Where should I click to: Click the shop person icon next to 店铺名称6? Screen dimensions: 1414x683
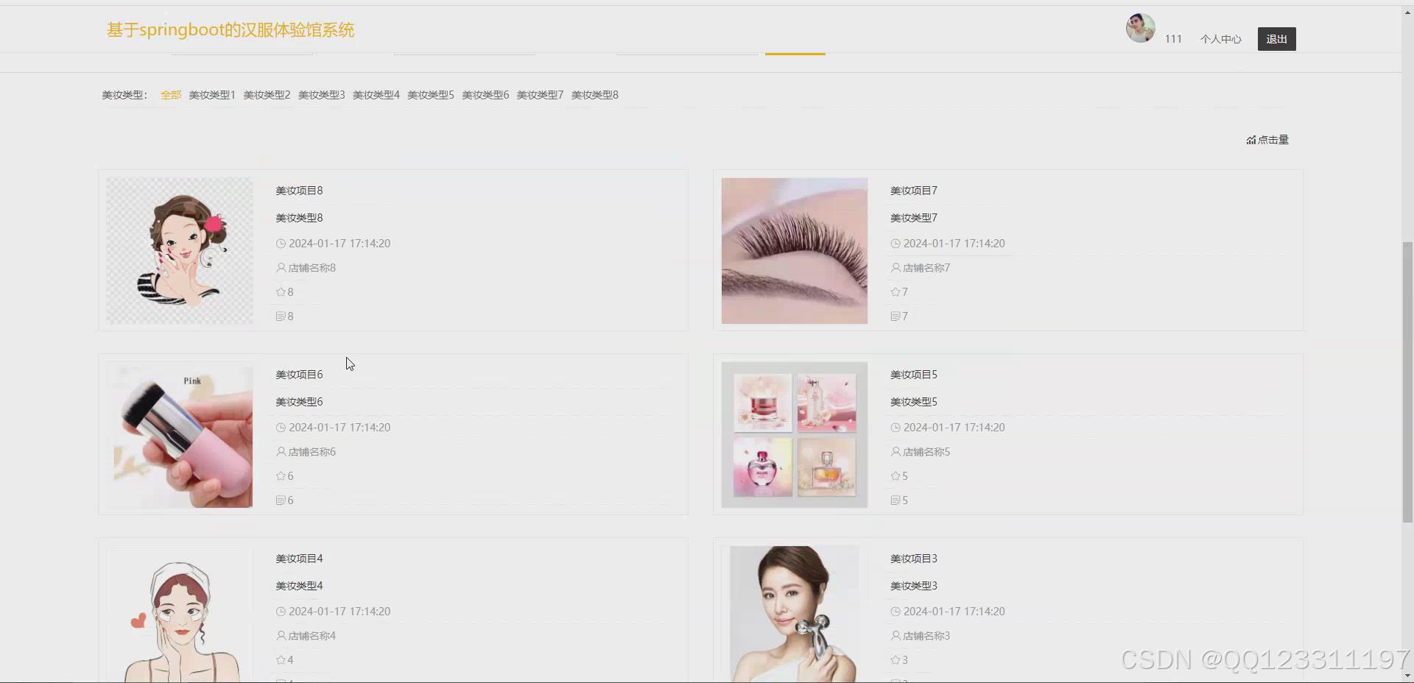281,451
